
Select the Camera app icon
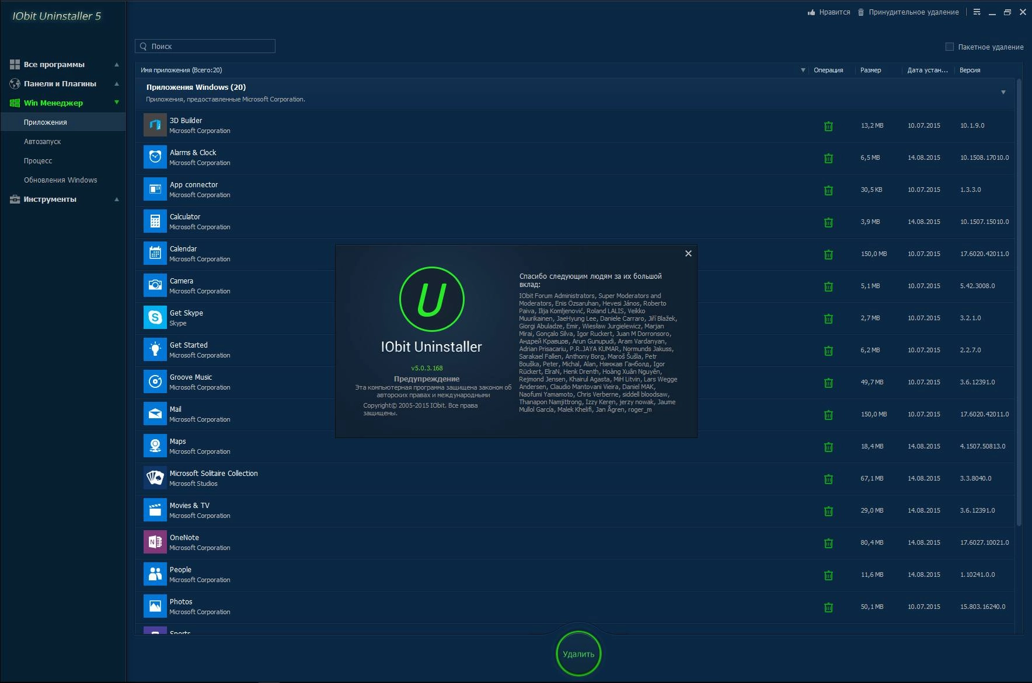(155, 285)
